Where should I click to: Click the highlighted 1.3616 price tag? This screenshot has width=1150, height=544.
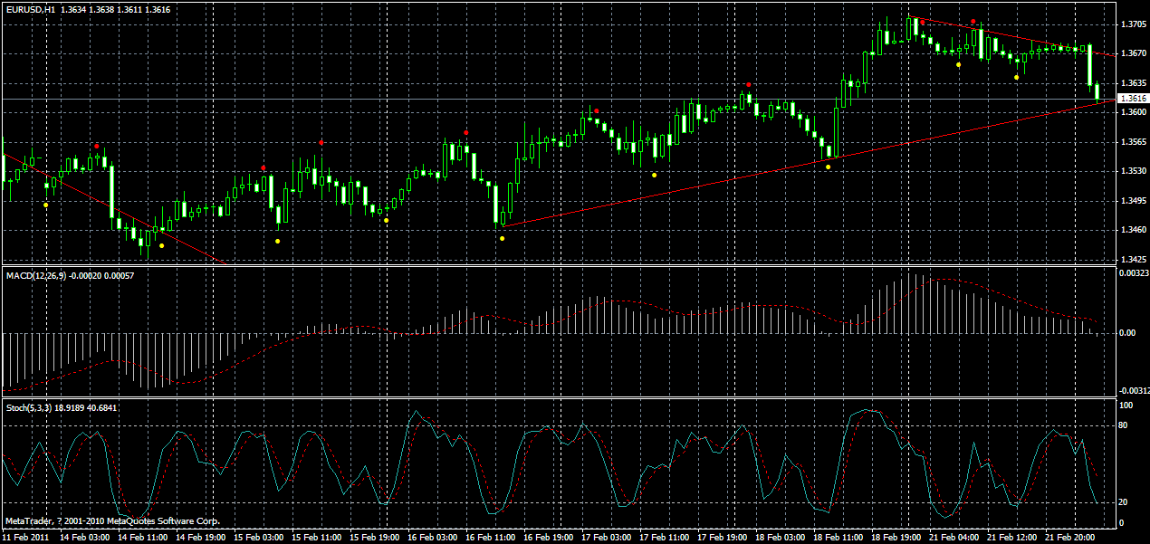point(1132,95)
